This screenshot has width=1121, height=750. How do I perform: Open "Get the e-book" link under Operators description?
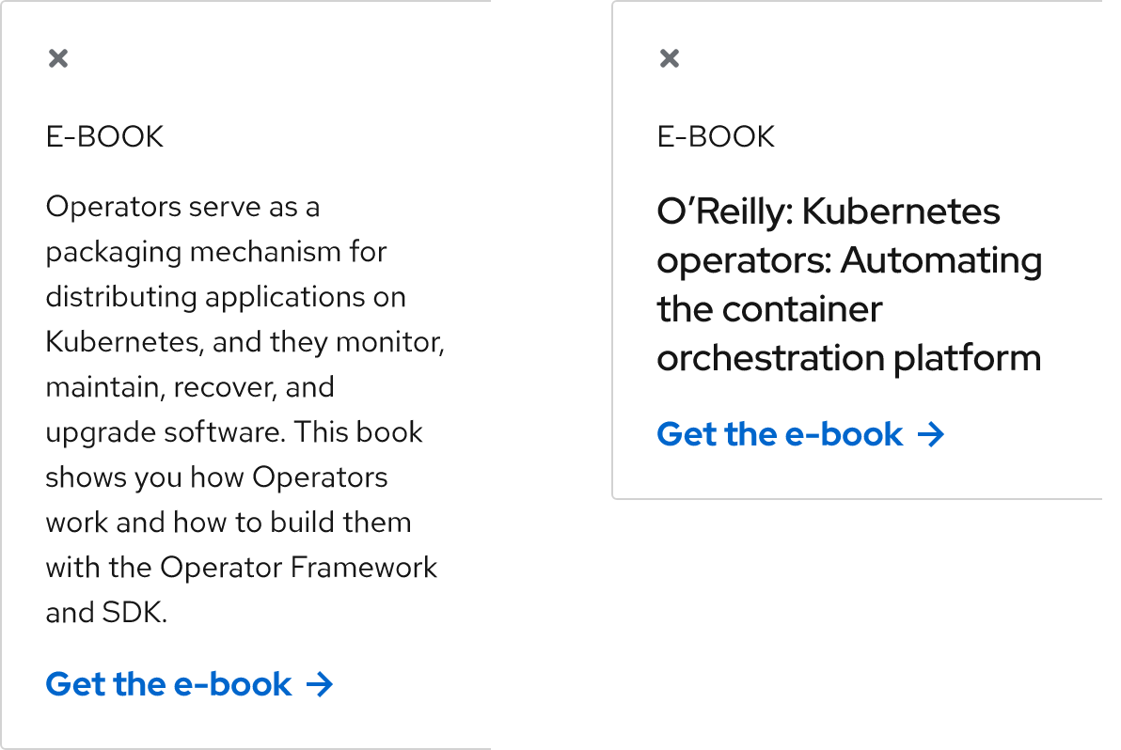169,684
